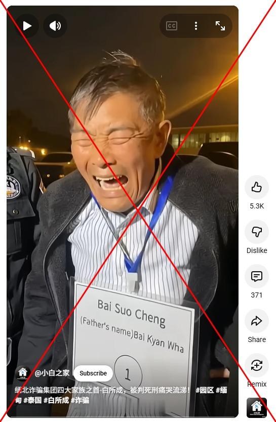Open the sound thumbnail at bottom right

click(x=257, y=407)
